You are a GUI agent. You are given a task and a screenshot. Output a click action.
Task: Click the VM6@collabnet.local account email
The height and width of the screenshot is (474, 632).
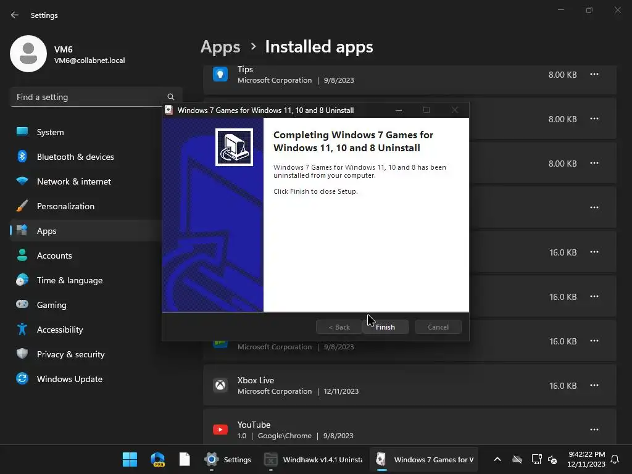click(89, 60)
